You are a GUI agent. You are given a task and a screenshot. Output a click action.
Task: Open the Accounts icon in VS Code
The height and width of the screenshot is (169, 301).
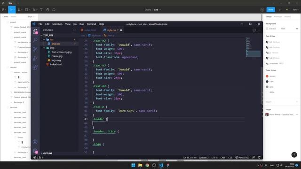35,142
